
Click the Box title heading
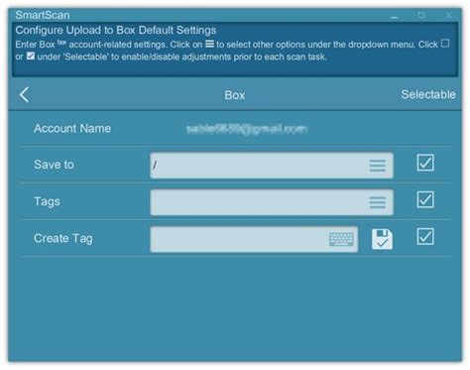tap(235, 95)
